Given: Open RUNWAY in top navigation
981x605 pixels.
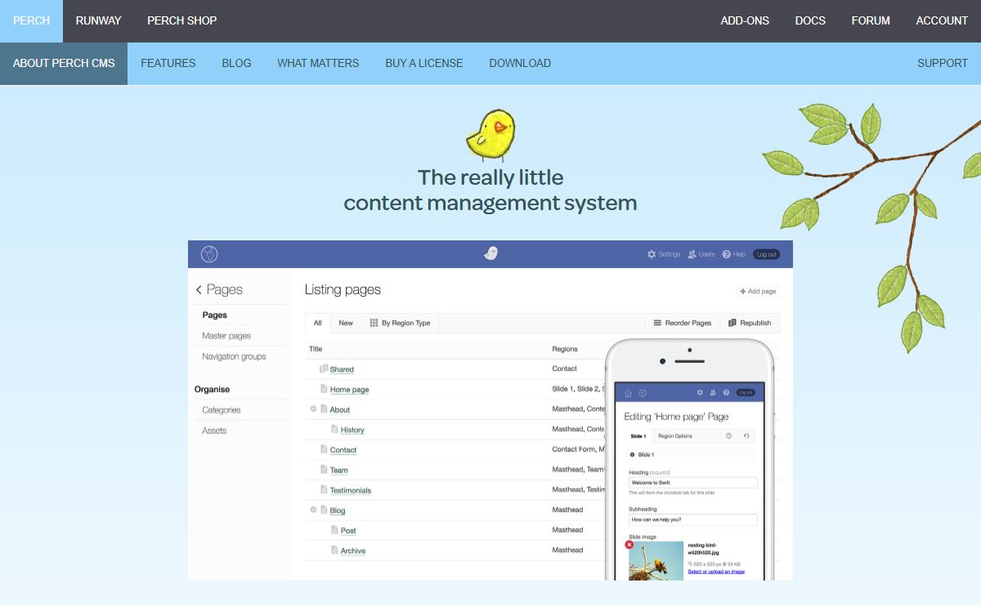Looking at the screenshot, I should pos(99,20).
